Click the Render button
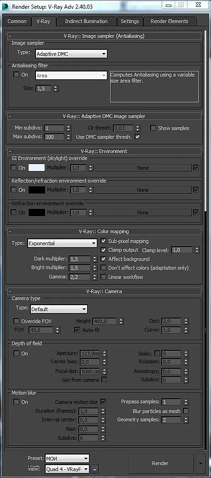The height and width of the screenshot is (478, 211). click(x=160, y=463)
